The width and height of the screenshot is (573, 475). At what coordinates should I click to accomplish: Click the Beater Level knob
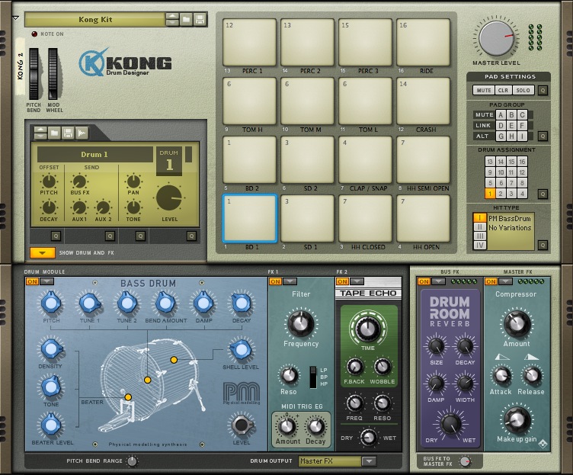coord(51,425)
